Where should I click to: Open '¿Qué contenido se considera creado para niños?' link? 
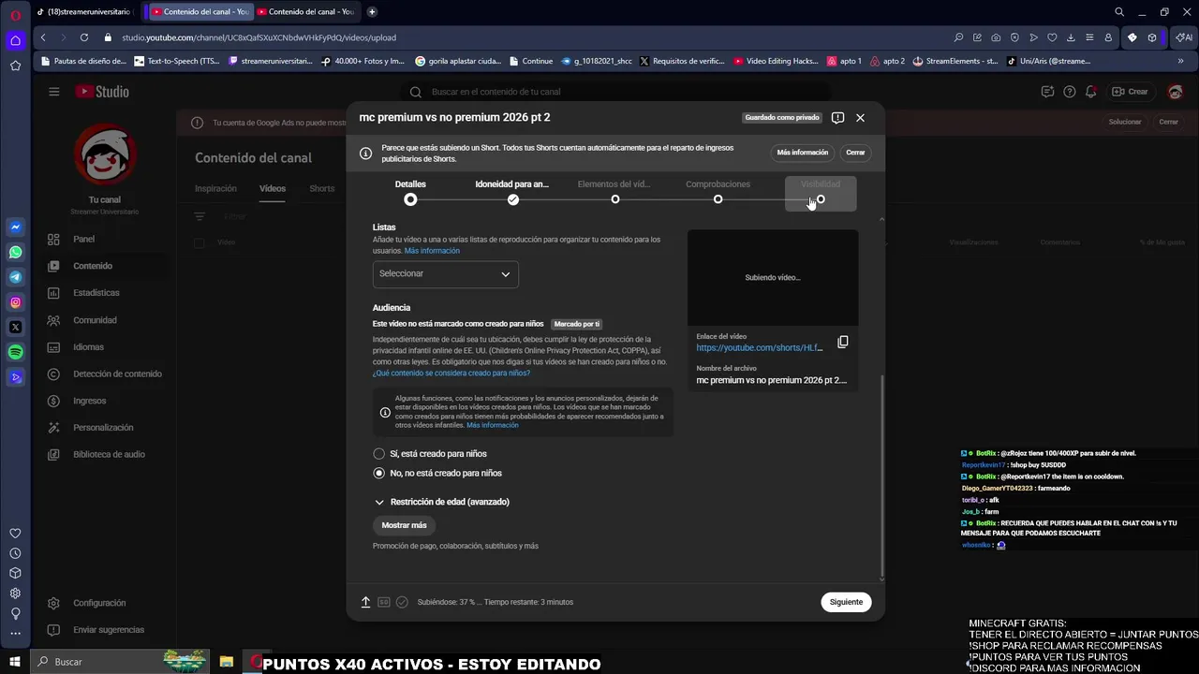(451, 373)
